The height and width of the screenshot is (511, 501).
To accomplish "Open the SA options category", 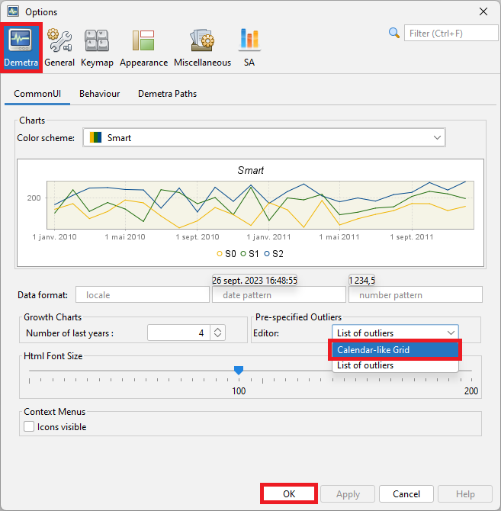I will [249, 47].
